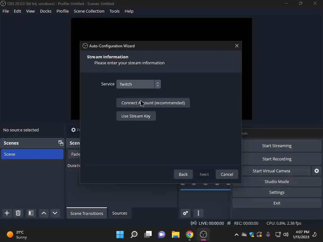Open OBS Settings button
The width and height of the screenshot is (323, 242).
pos(277,192)
